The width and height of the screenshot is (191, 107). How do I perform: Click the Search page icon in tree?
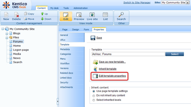[x=11, y=62]
